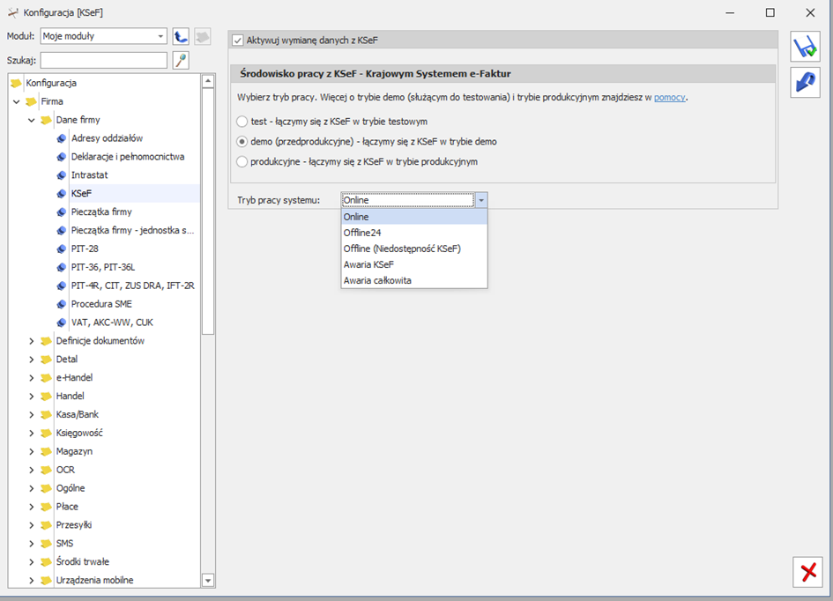The width and height of the screenshot is (833, 601).
Task: Open the Moduł dropdown list
Action: pyautogui.click(x=160, y=36)
